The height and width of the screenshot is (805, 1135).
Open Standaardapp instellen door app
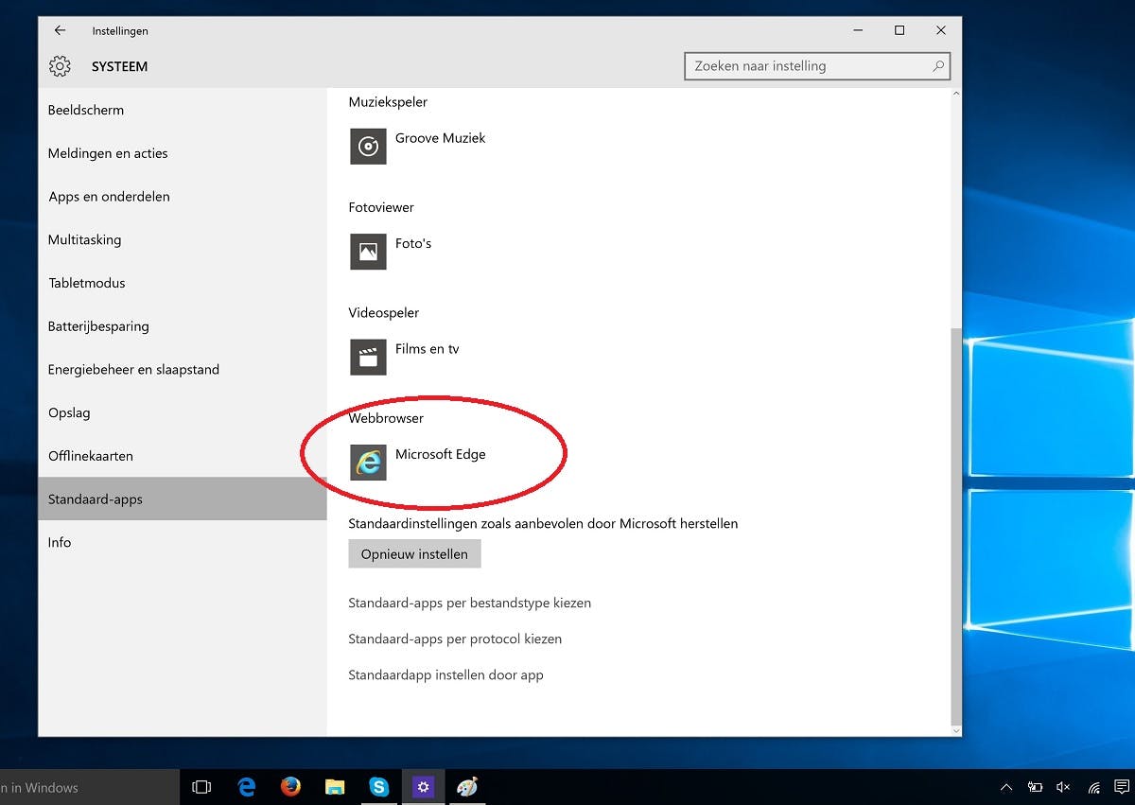coord(445,674)
